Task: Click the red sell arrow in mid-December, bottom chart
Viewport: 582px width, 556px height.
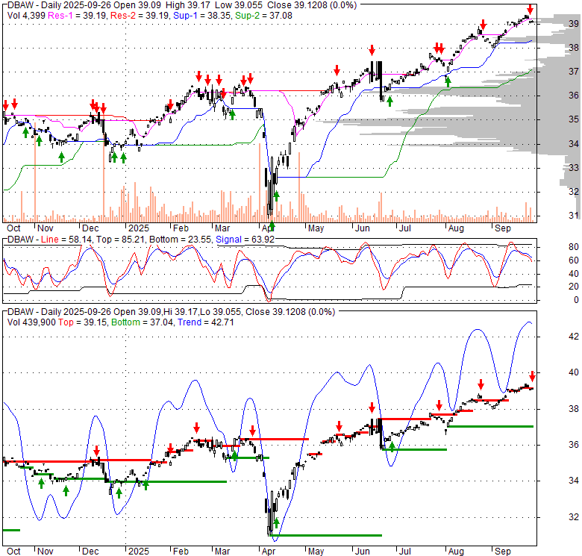Action: tap(96, 451)
